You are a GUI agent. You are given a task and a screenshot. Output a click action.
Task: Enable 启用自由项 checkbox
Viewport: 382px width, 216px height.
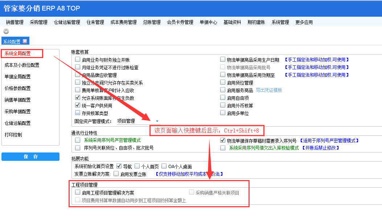click(223, 97)
